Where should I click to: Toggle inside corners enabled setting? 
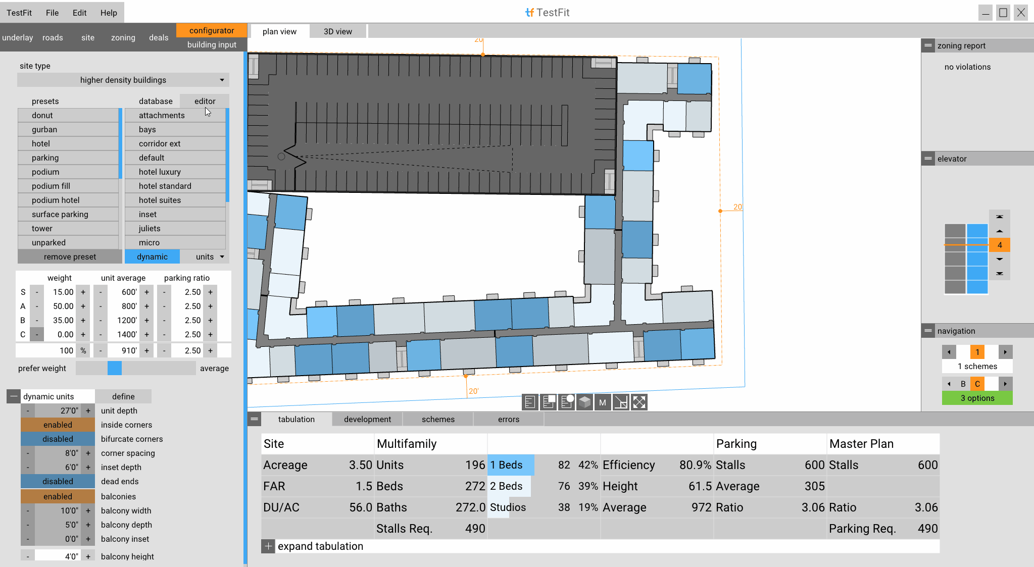58,425
